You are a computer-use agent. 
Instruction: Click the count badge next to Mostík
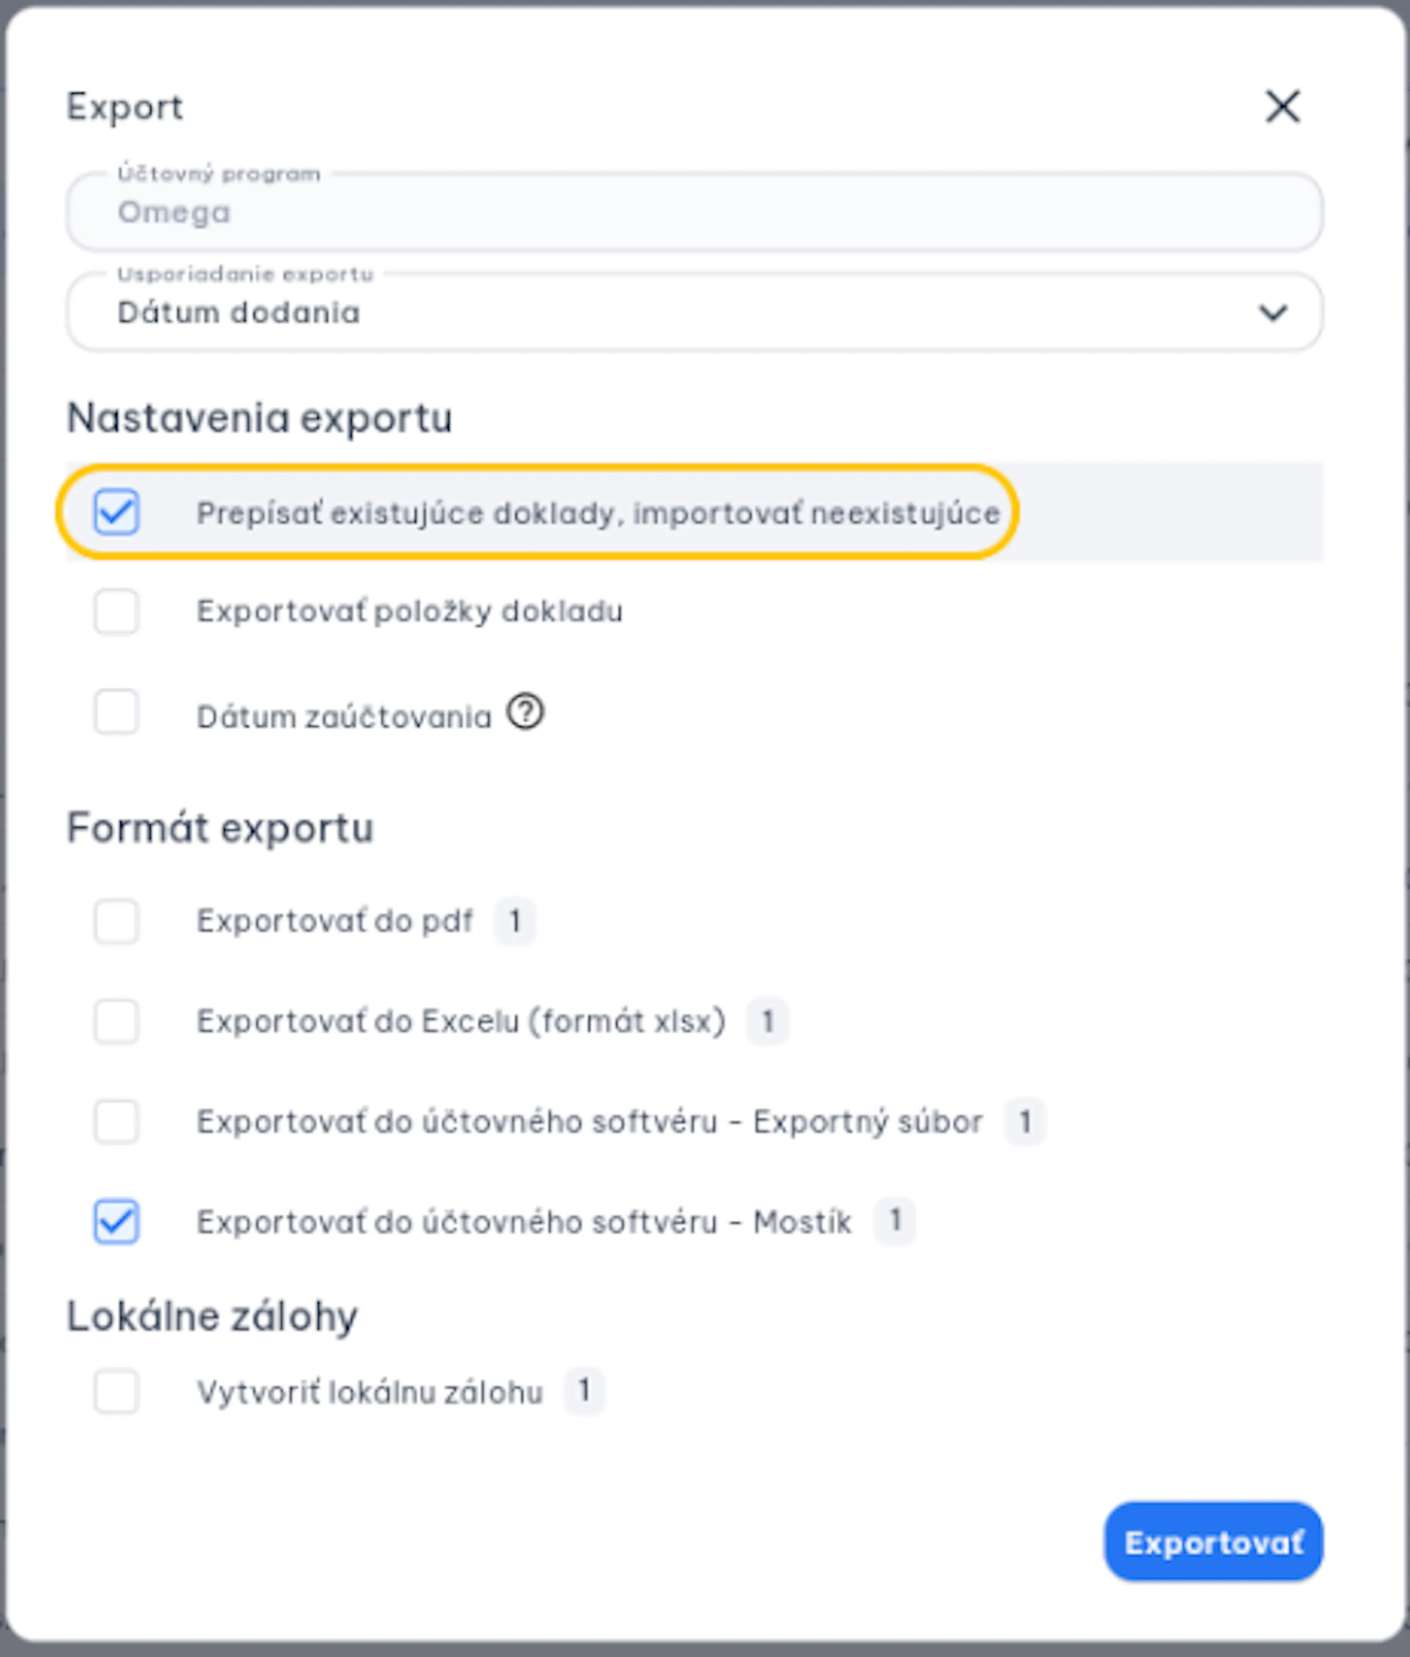(894, 1221)
